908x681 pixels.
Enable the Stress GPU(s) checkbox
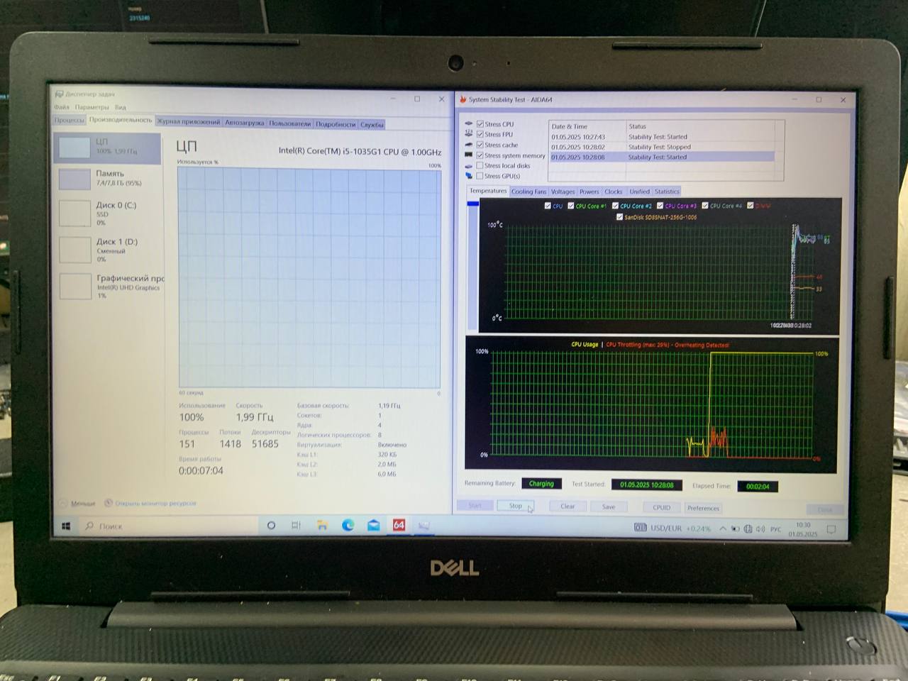(480, 176)
